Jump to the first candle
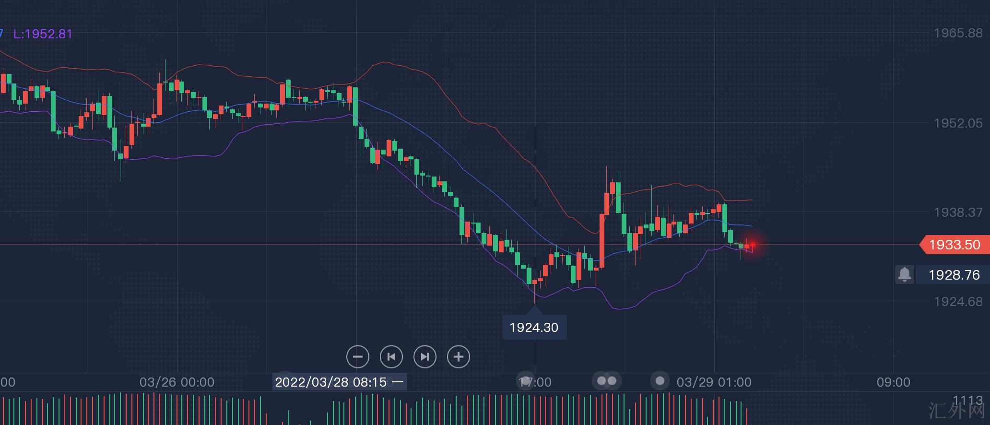 391,357
